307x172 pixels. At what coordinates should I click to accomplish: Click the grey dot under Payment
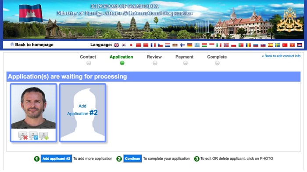186,63
